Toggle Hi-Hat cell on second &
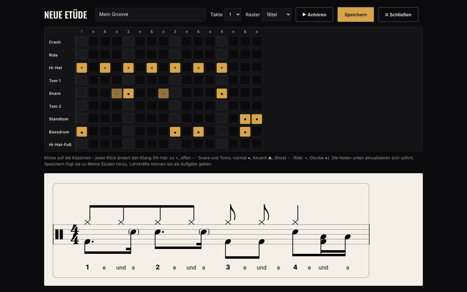 [152, 68]
